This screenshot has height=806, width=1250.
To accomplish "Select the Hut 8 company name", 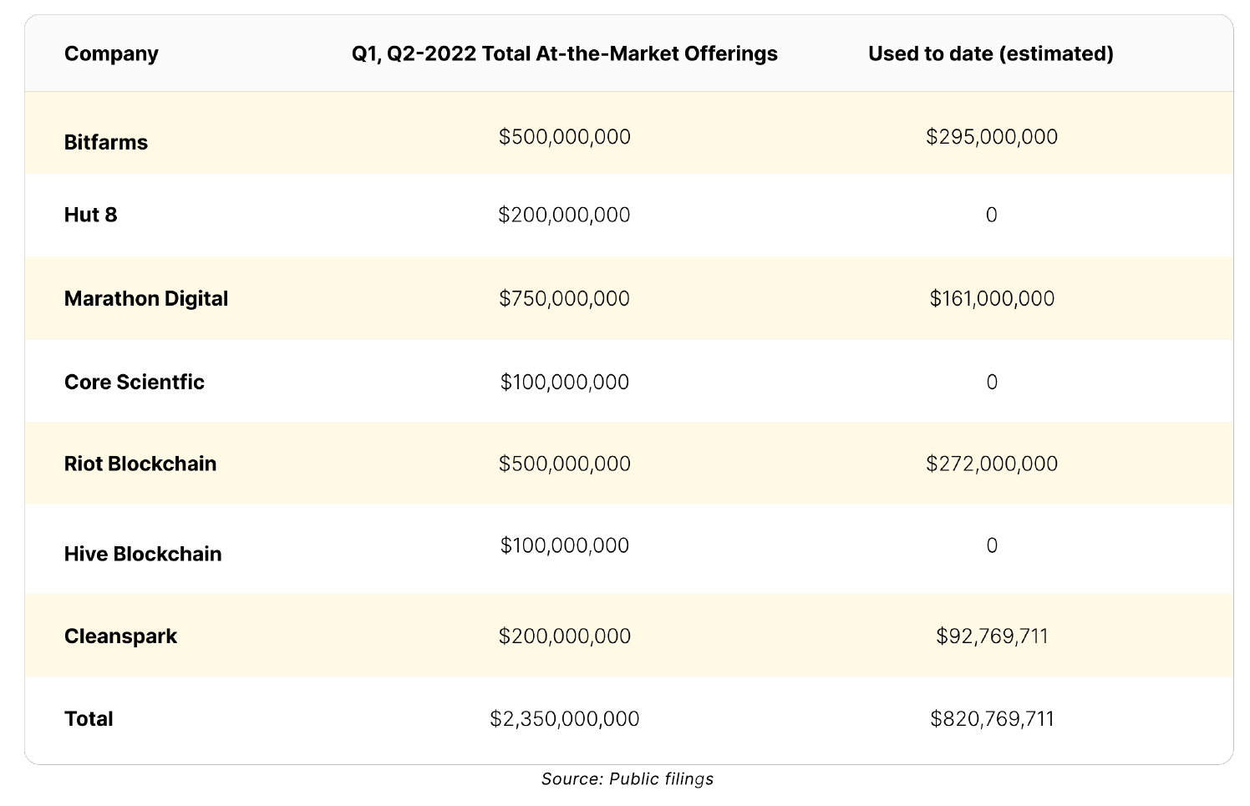I will coord(90,215).
